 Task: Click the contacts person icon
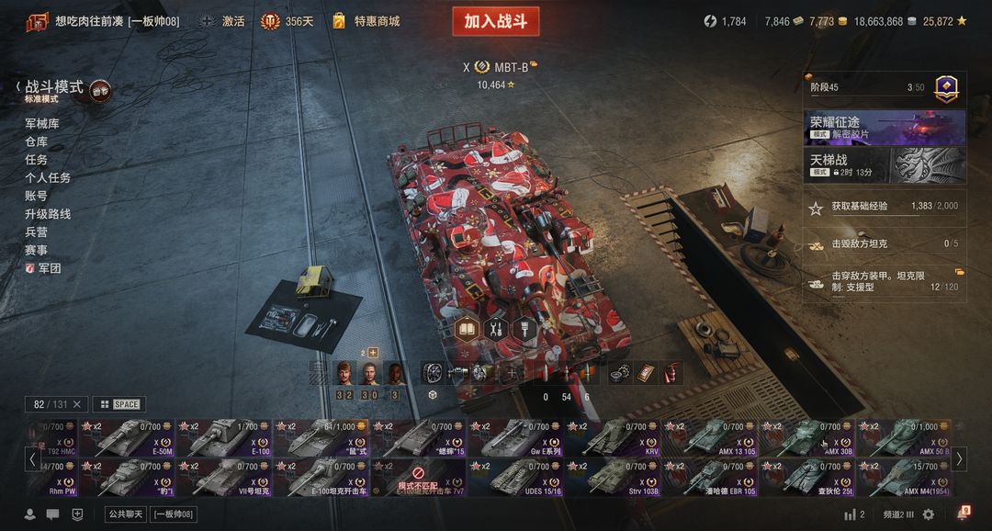(29, 514)
